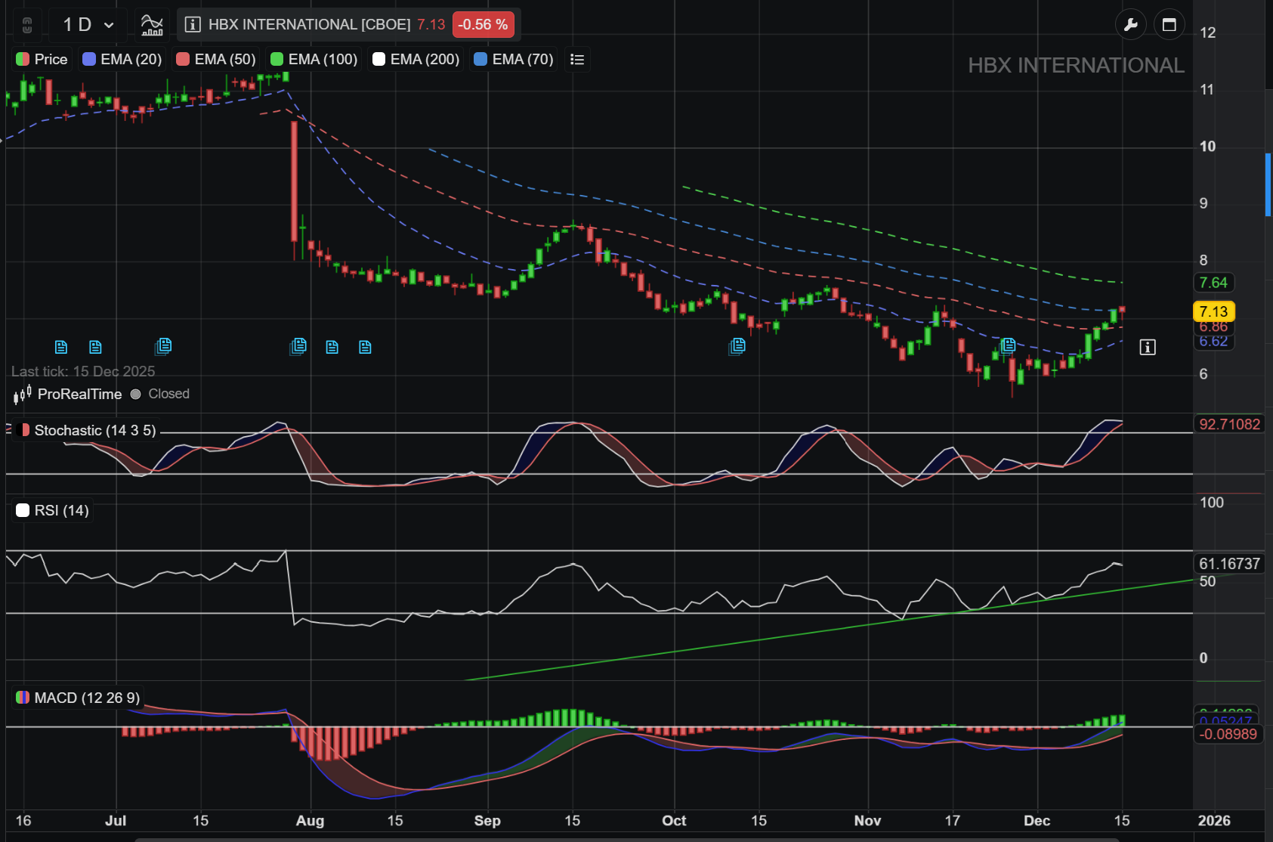Viewport: 1273px width, 842px height.
Task: Open the document icon near December candles
Action: click(x=1008, y=345)
